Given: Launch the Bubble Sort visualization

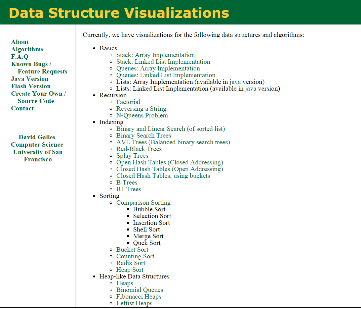Looking at the screenshot, I should pos(149,209).
